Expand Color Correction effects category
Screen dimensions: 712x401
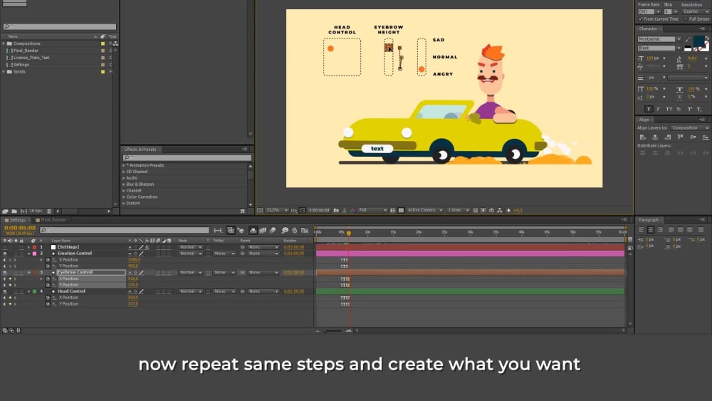tap(123, 197)
